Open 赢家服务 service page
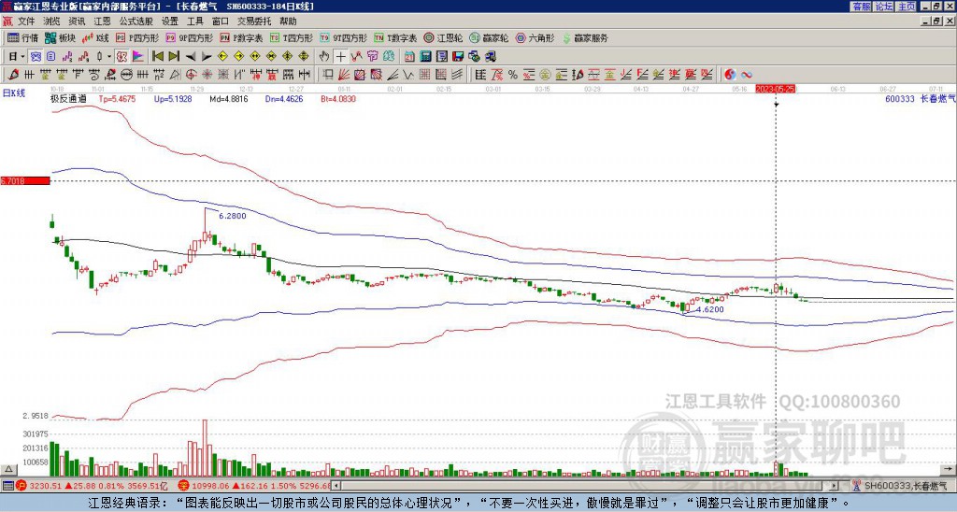The width and height of the screenshot is (957, 512). pos(585,37)
